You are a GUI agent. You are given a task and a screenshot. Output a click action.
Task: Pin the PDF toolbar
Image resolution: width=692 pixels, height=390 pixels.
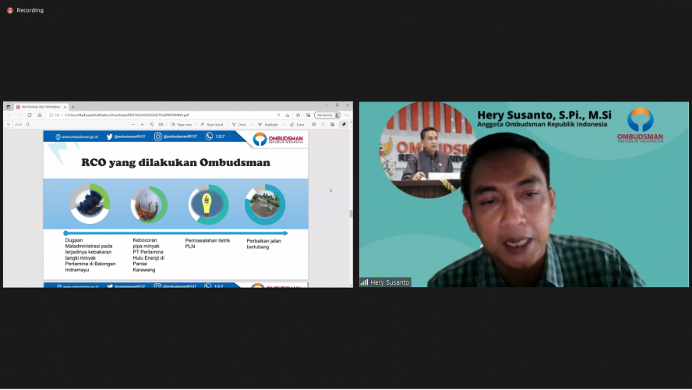[344, 124]
